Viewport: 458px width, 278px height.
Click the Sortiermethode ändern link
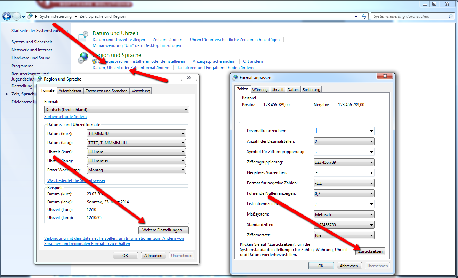65,117
